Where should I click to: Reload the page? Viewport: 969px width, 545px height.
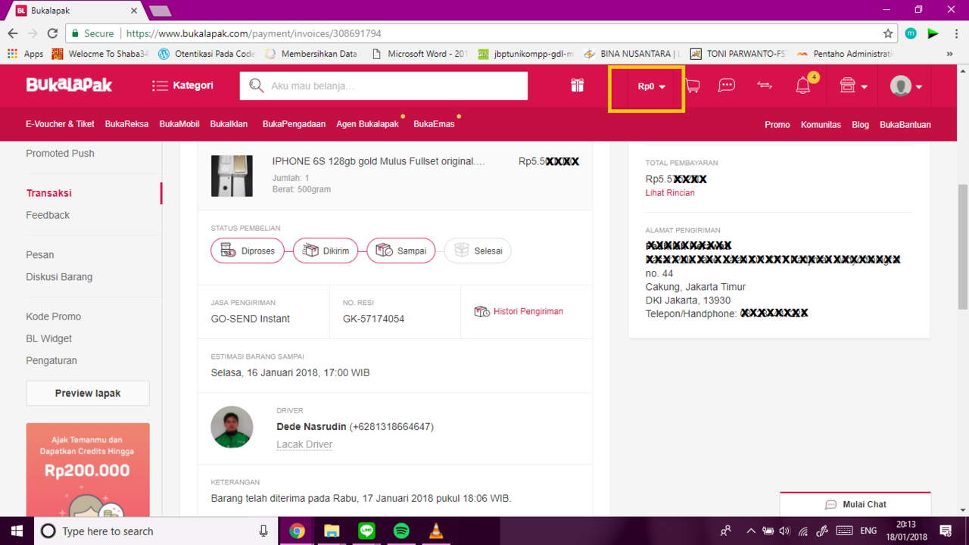pyautogui.click(x=52, y=33)
